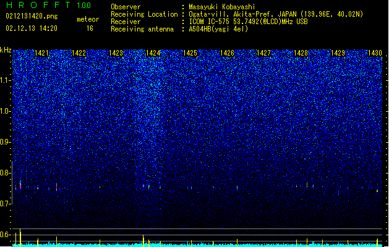Click the meteor count value 16
This screenshot has width=389, height=247.
click(90, 28)
